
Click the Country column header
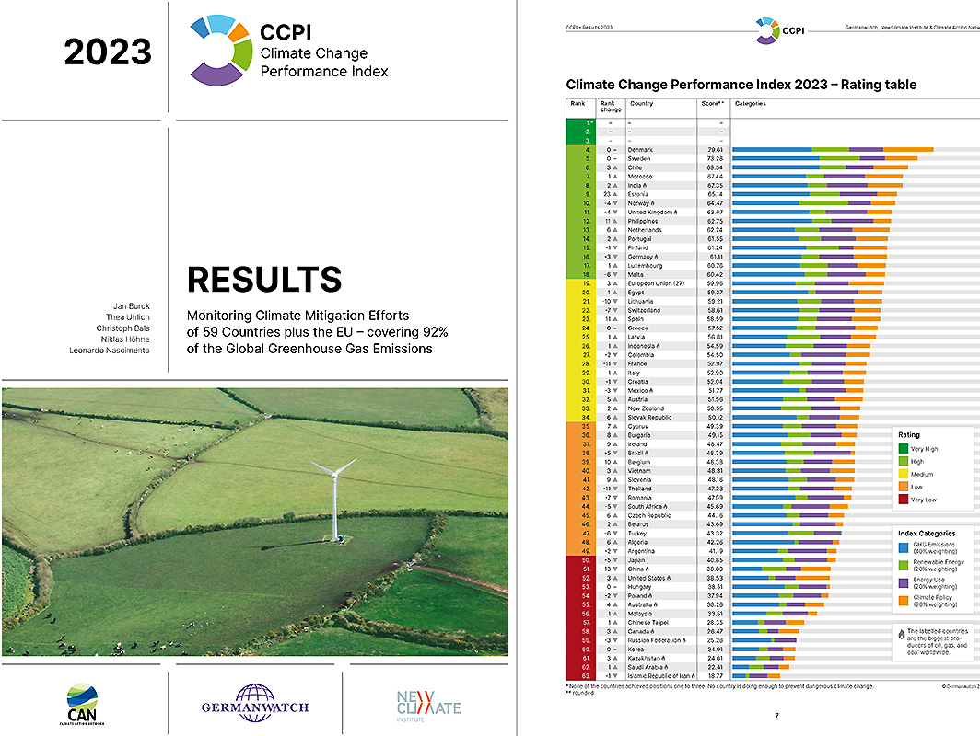coord(642,104)
